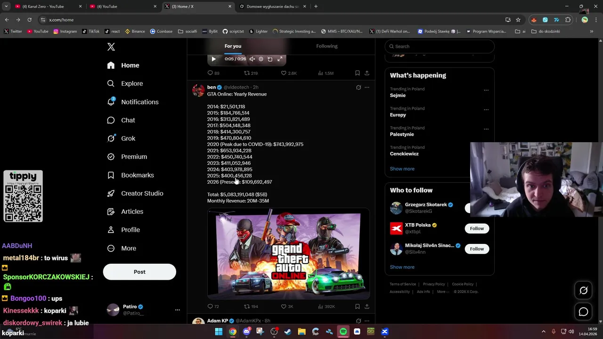Open Grok in the sidebar
The height and width of the screenshot is (339, 603).
click(121, 138)
